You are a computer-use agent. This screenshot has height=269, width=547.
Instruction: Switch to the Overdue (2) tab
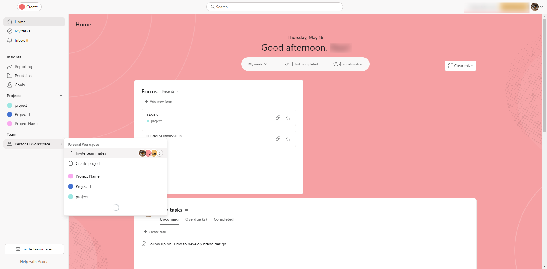tap(196, 219)
